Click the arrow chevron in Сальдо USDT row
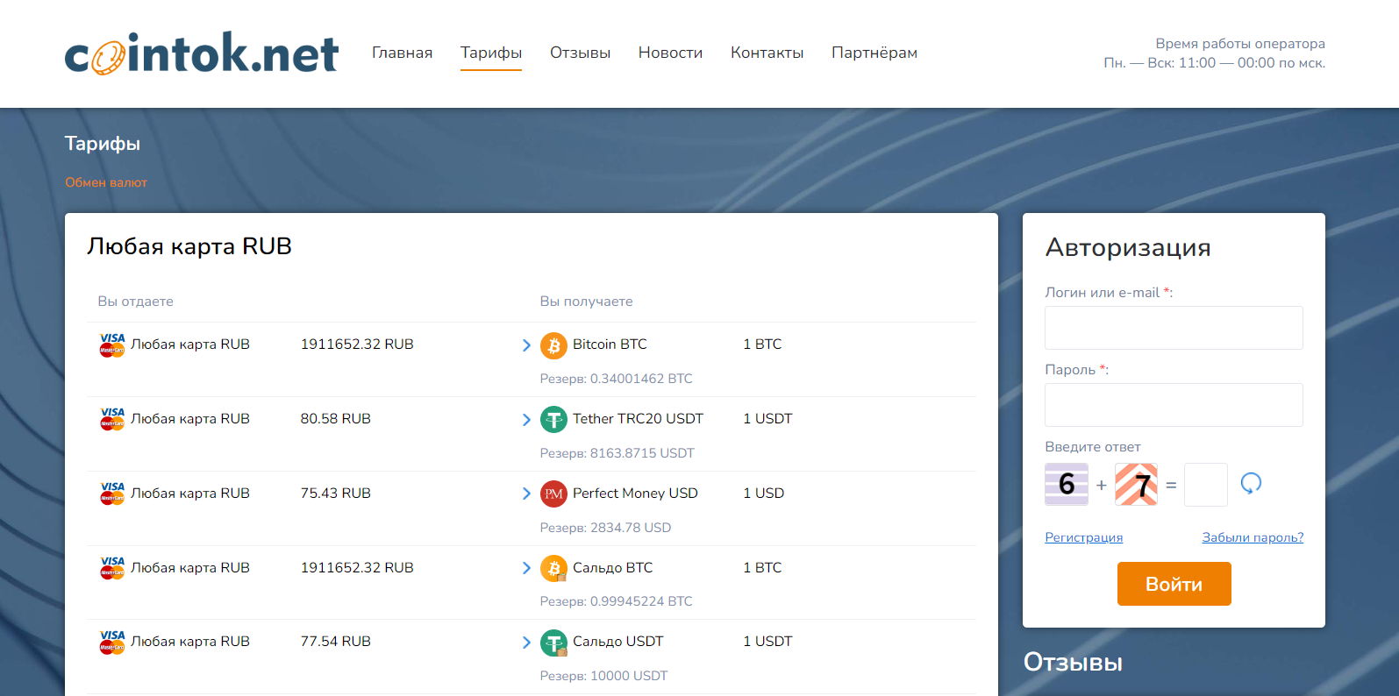Image resolution: width=1399 pixels, height=696 pixels. [526, 643]
